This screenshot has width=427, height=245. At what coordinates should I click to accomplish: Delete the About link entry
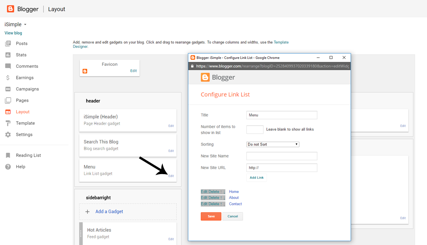pyautogui.click(x=214, y=198)
